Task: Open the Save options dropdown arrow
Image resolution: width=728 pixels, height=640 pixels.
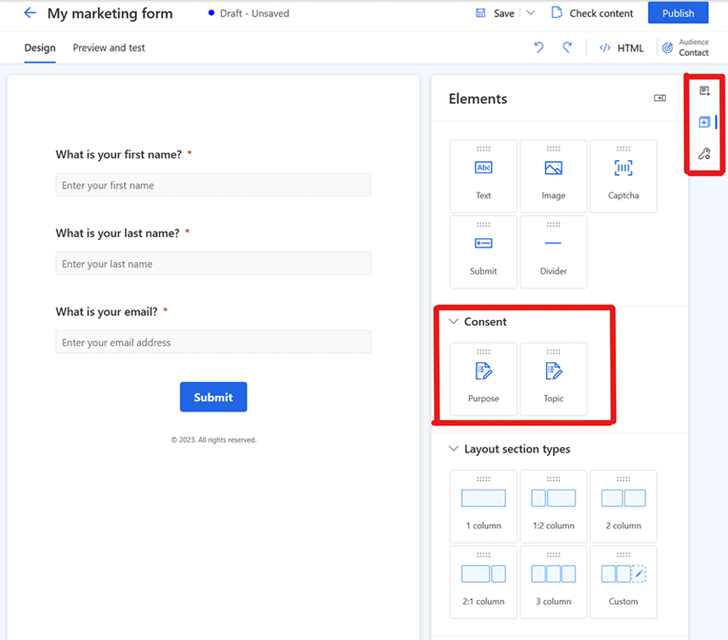Action: (x=530, y=13)
